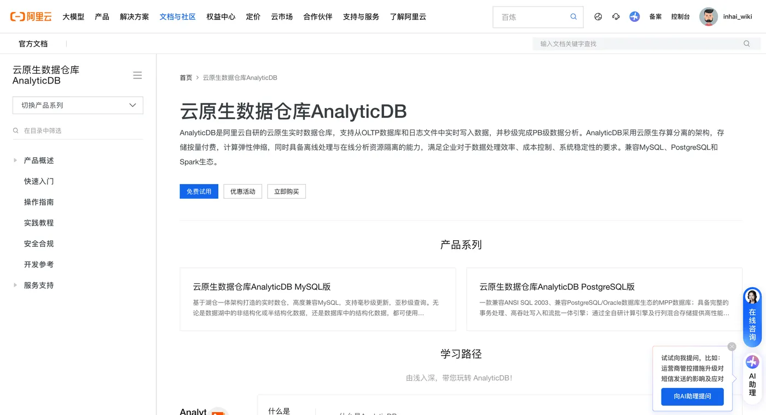Viewport: 766px width, 415px height.
Task: Open the 了解阿里云 menu
Action: pyautogui.click(x=408, y=17)
